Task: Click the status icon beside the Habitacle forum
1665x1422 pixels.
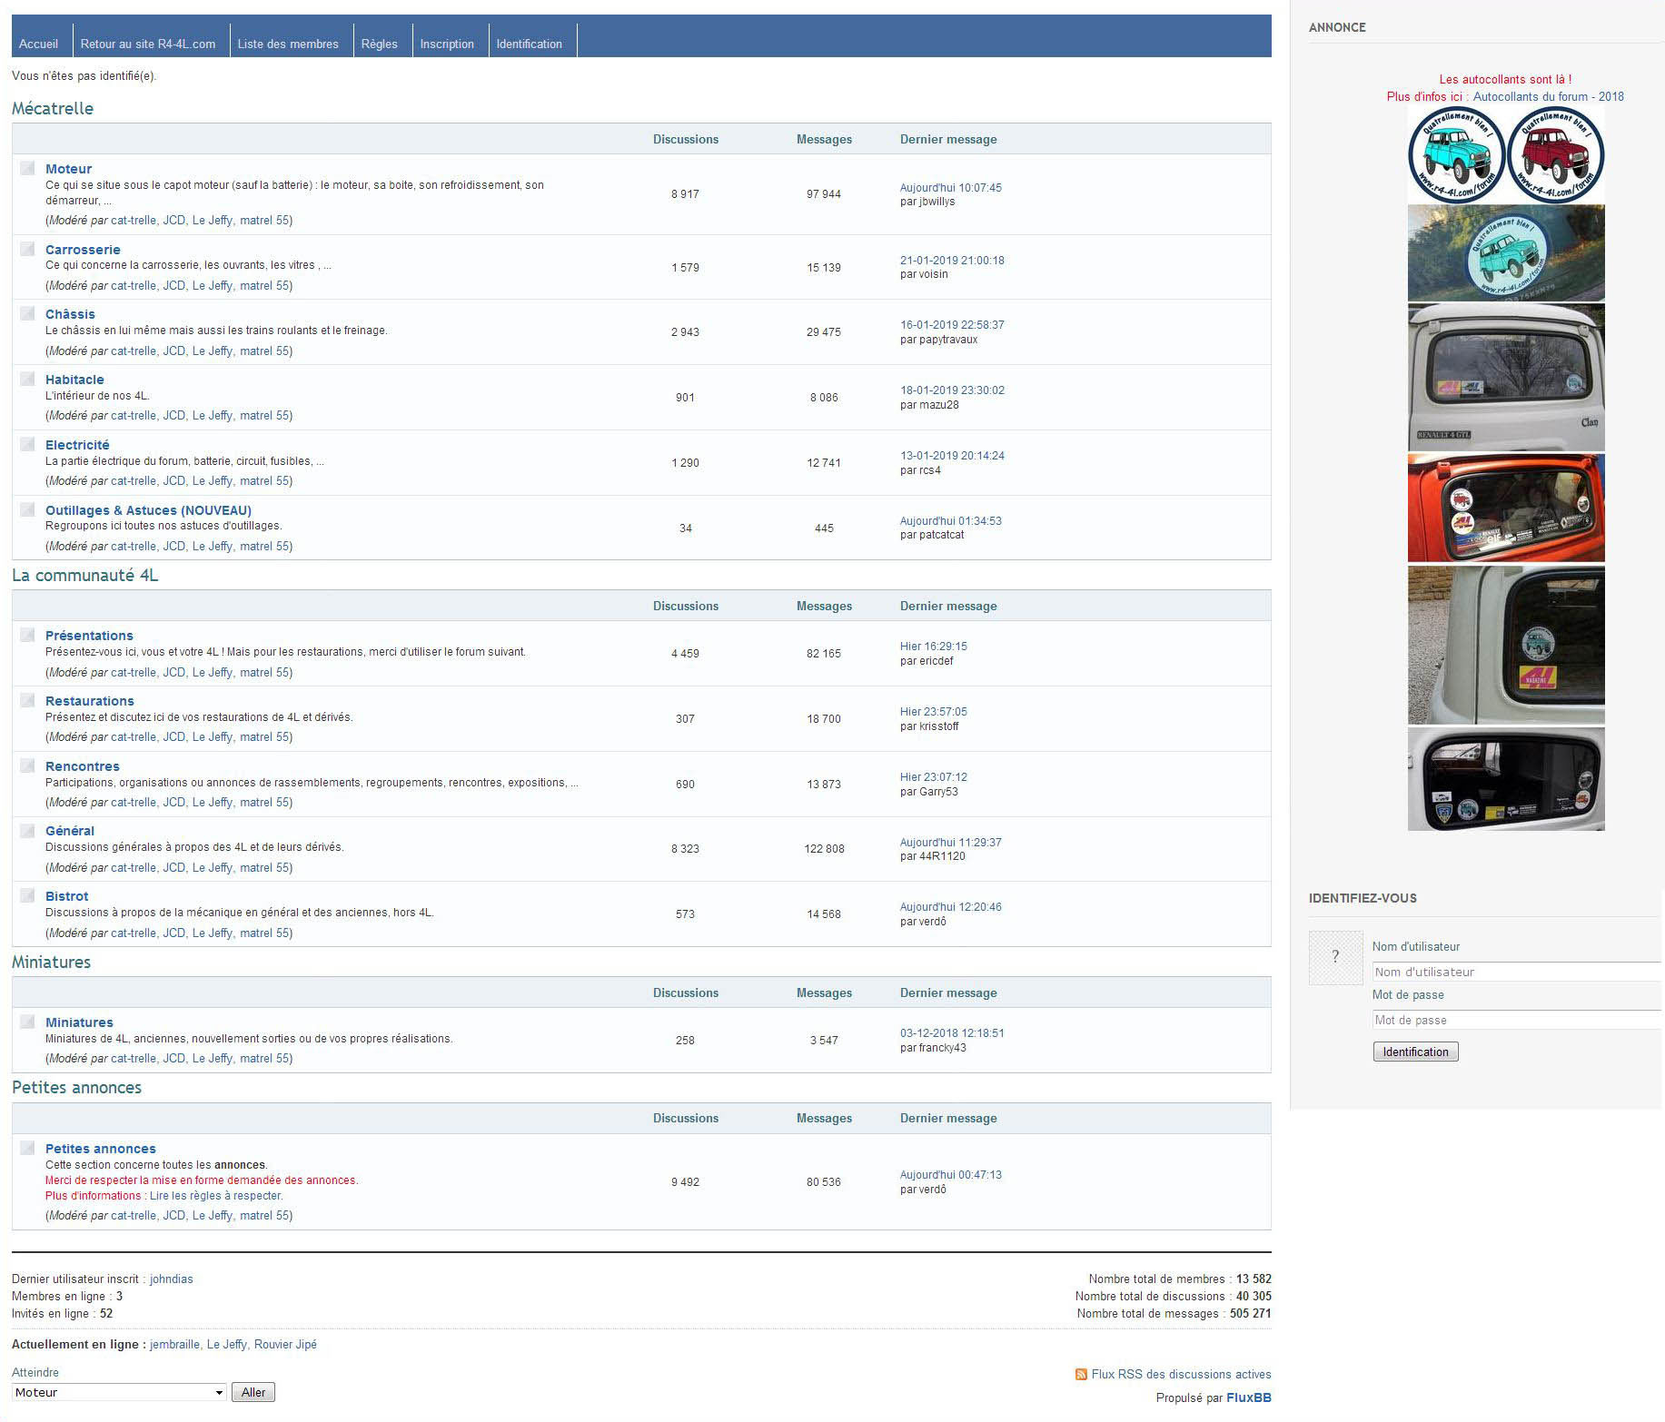Action: point(27,379)
